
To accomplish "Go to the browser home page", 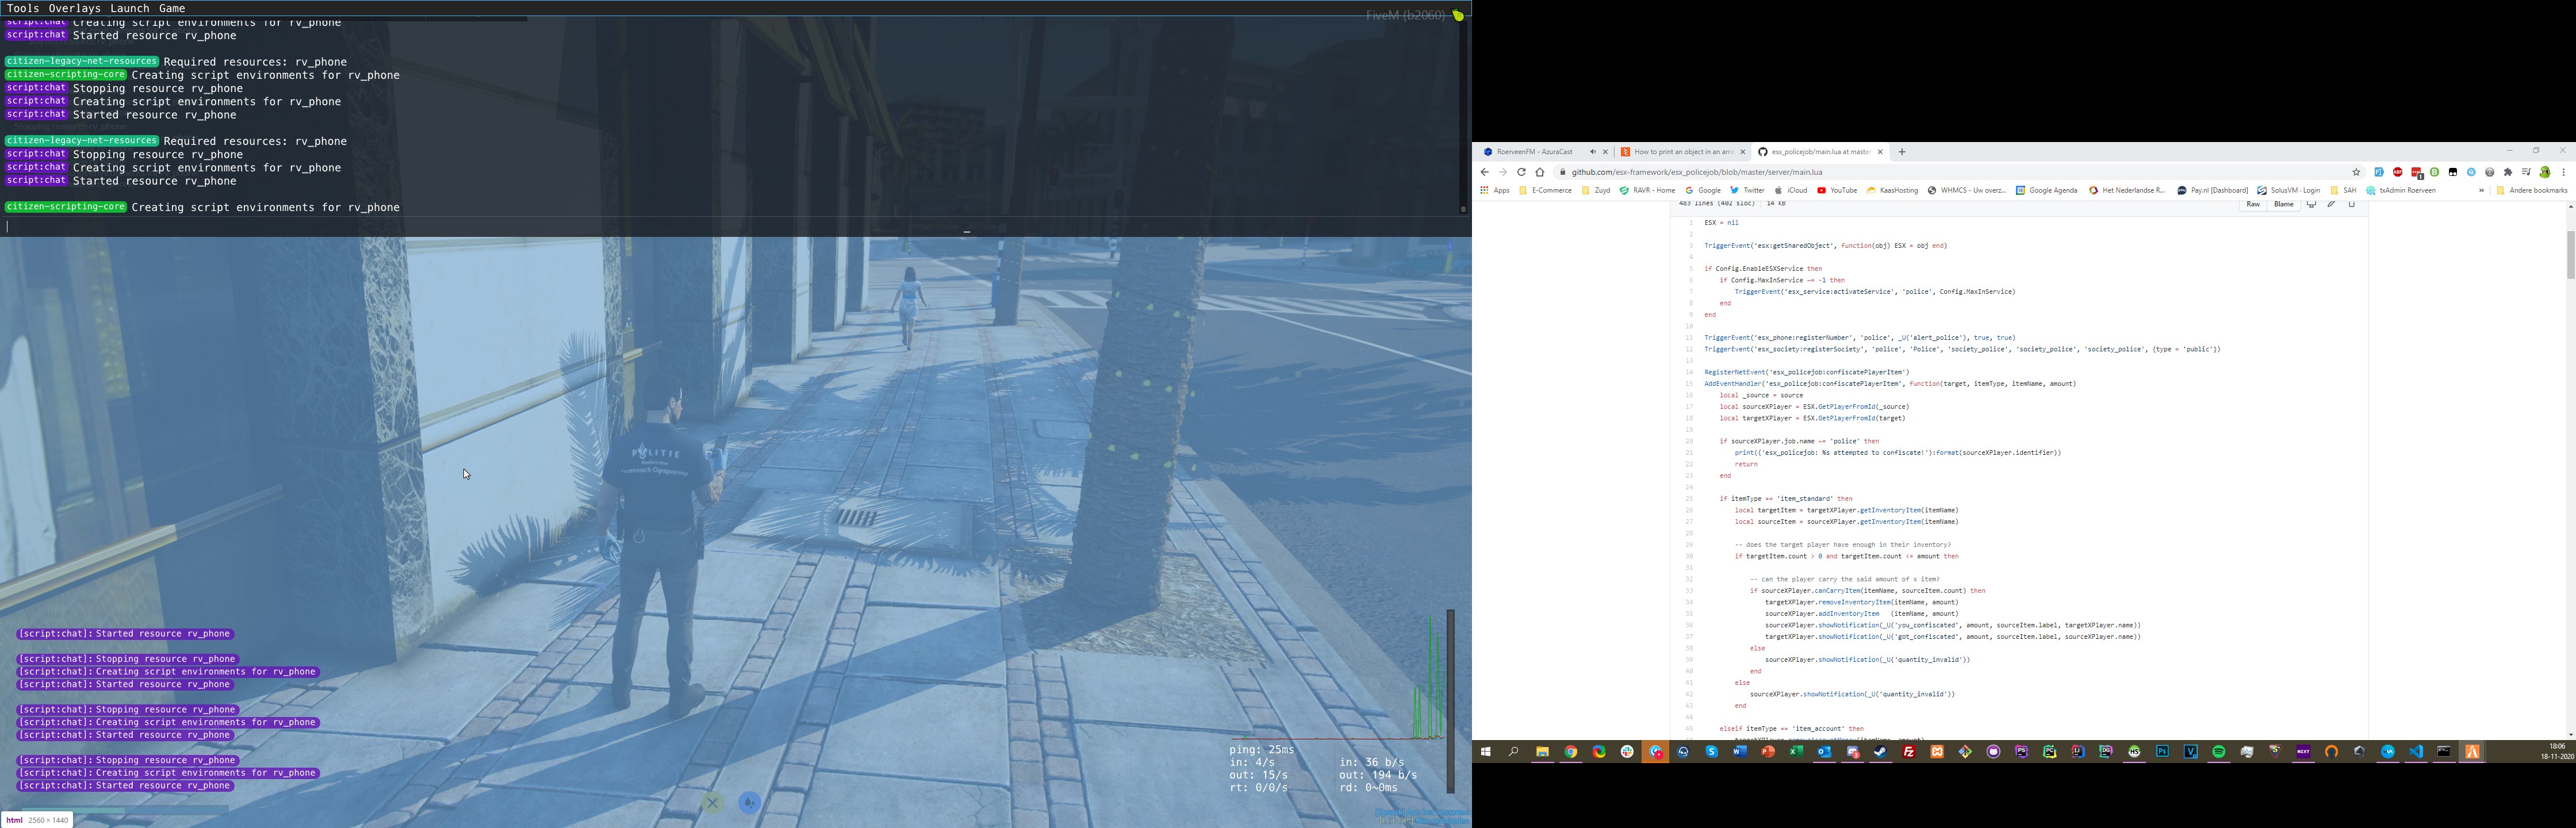I will pyautogui.click(x=1540, y=172).
